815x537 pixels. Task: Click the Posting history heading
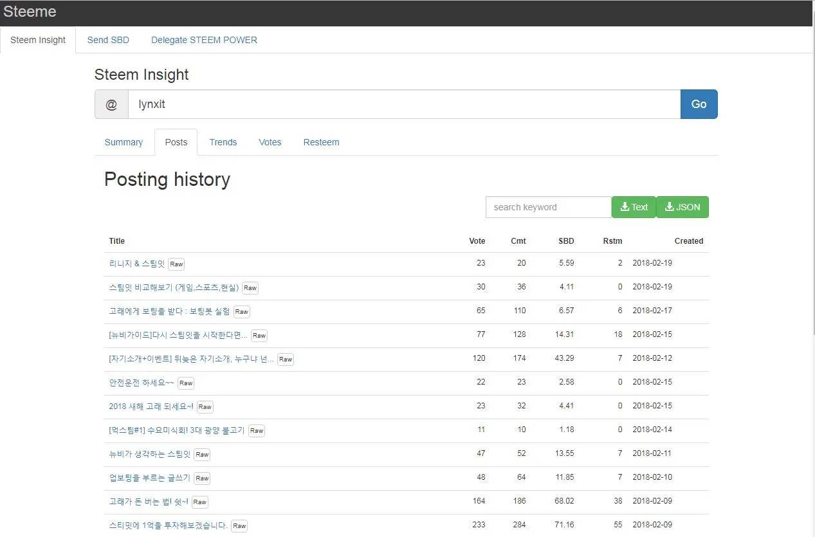[167, 179]
